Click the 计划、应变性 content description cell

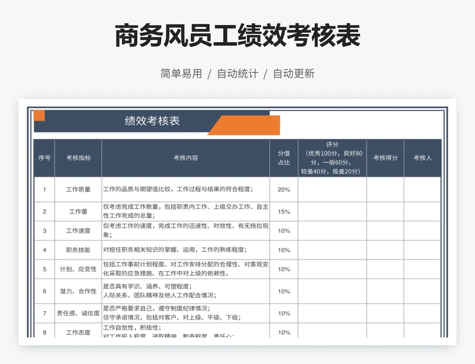[186, 269]
